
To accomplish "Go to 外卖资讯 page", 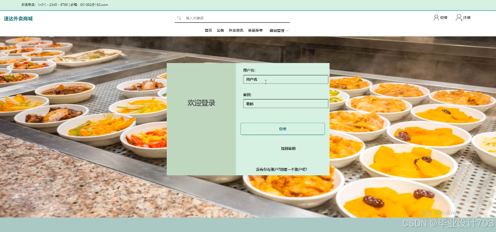I will pyautogui.click(x=236, y=30).
